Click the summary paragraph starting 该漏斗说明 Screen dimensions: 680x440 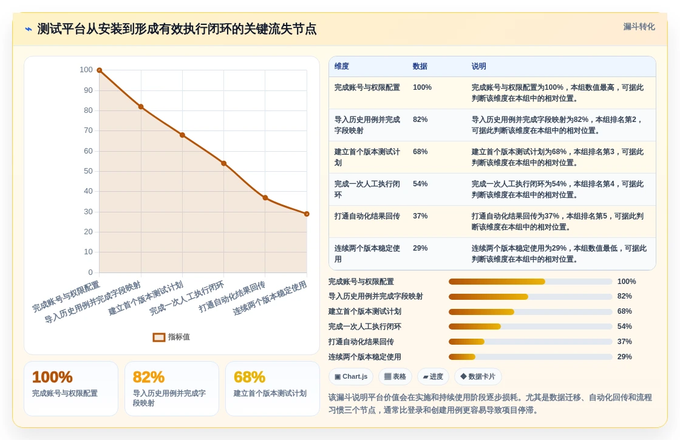tap(490, 404)
